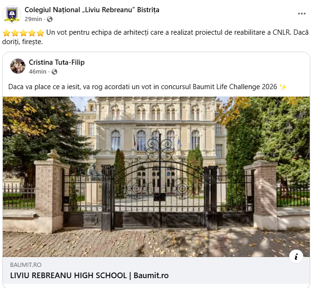The width and height of the screenshot is (314, 288).
Task: Click the "Daca va place ce a iesit" text
Action: [47, 87]
